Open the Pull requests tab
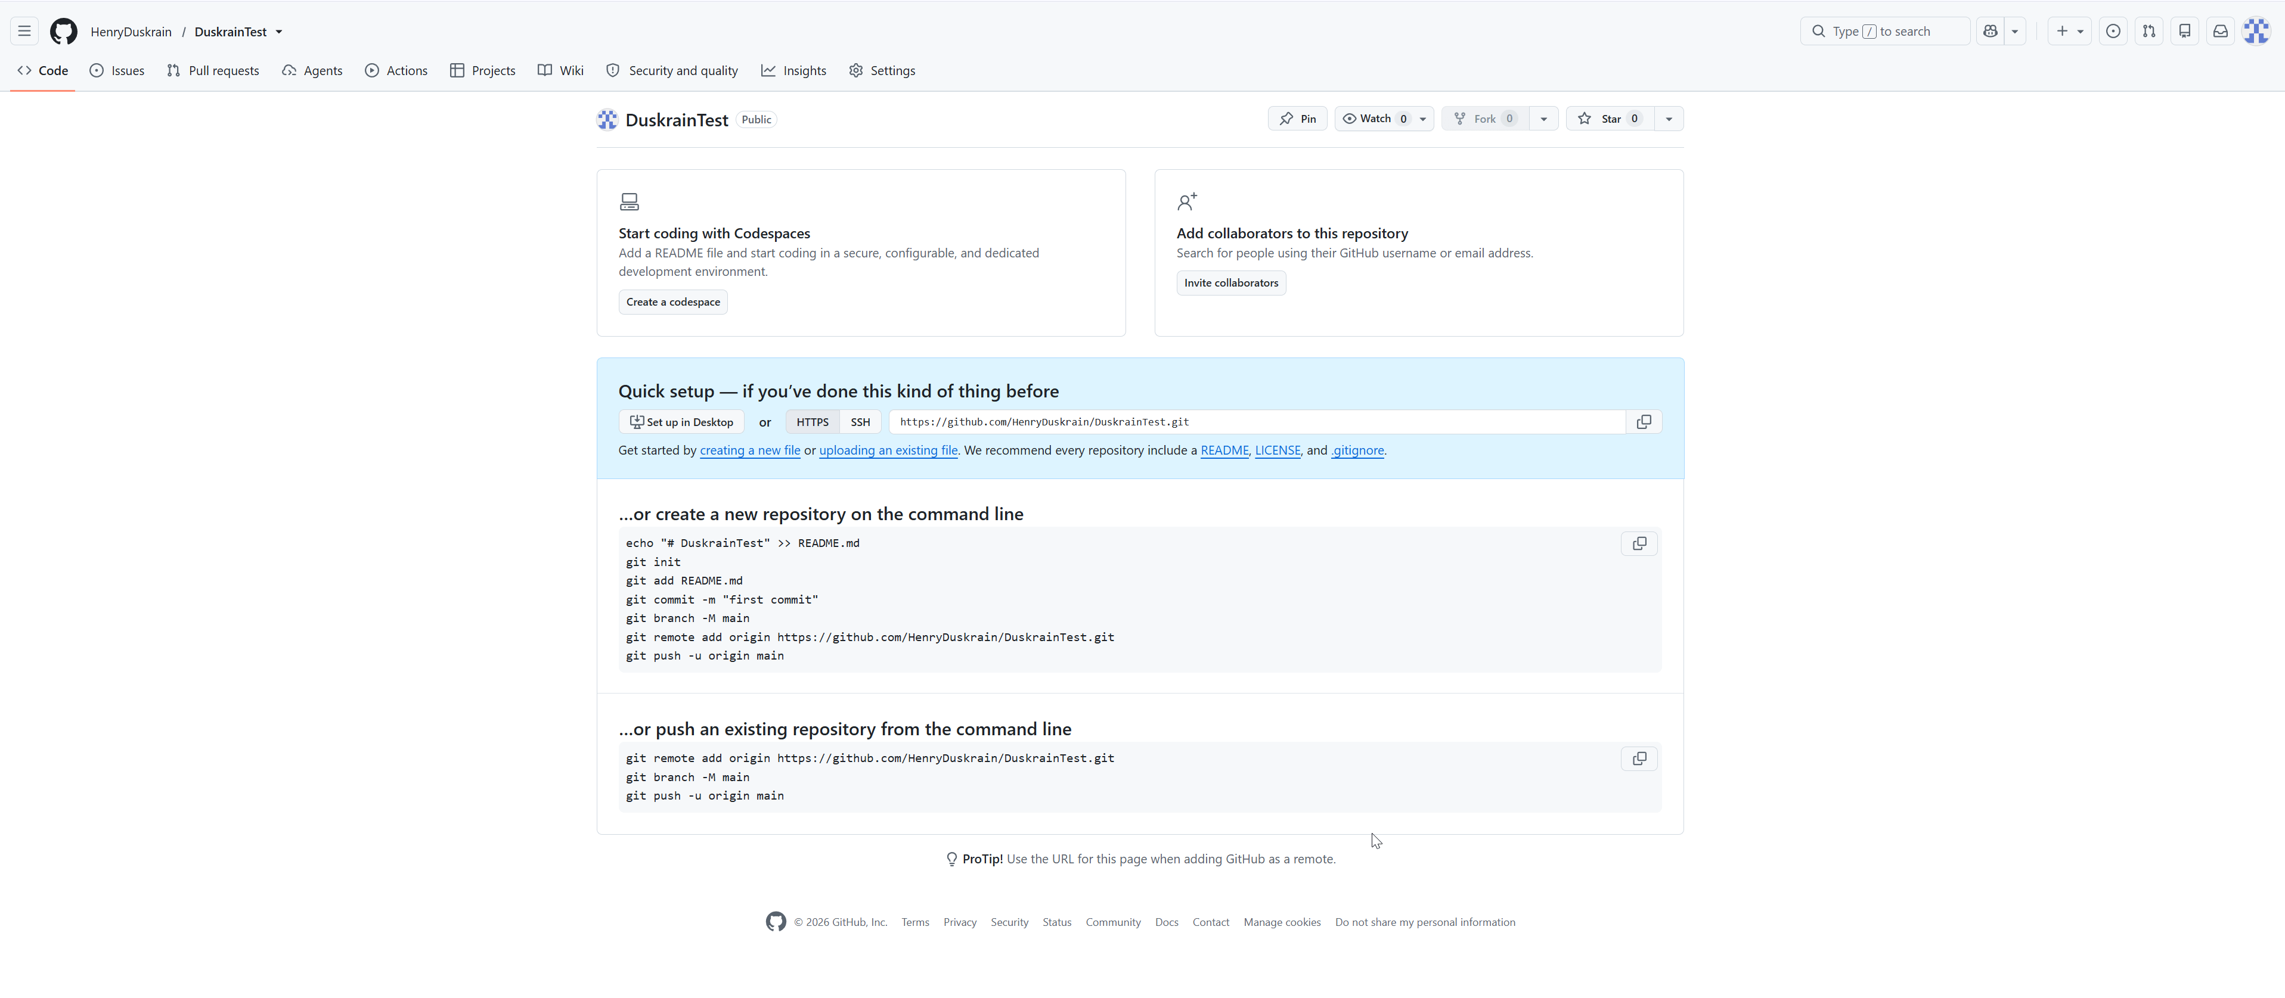2285x998 pixels. coord(213,70)
